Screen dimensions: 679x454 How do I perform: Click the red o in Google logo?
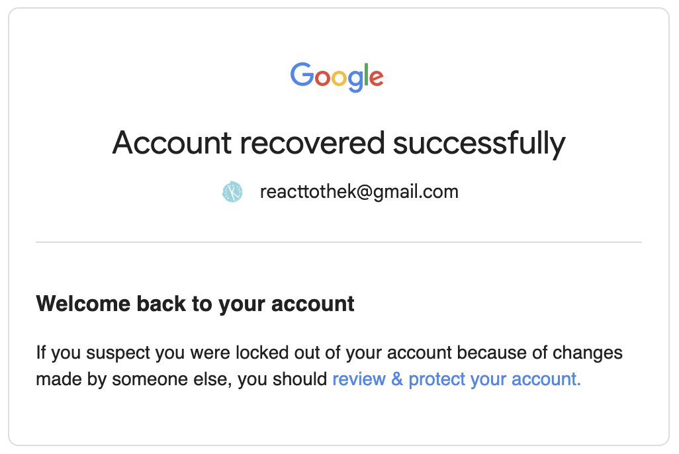point(322,78)
